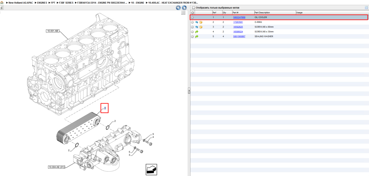The image size is (369, 176).
Task: Click the engine block drawing in diagram
Action: click(80, 64)
